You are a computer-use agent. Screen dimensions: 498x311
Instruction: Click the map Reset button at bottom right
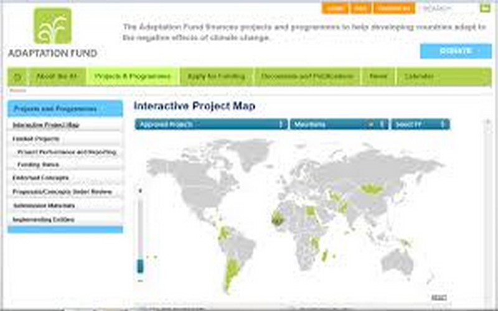pyautogui.click(x=438, y=297)
